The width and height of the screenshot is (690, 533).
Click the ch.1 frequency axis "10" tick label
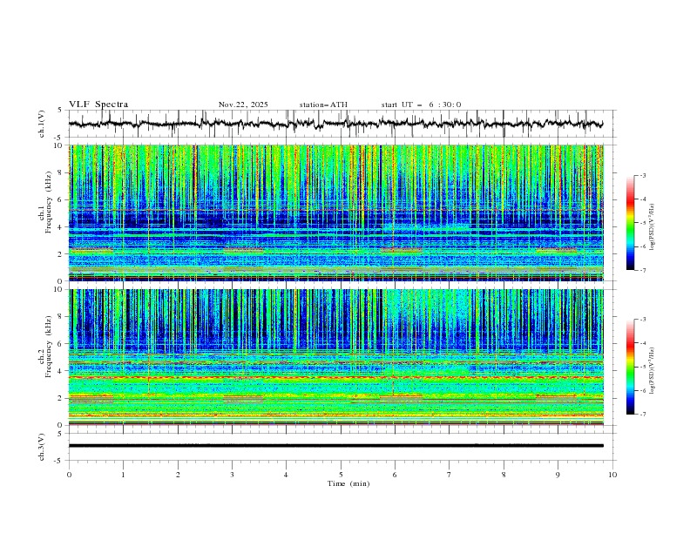pyautogui.click(x=59, y=145)
